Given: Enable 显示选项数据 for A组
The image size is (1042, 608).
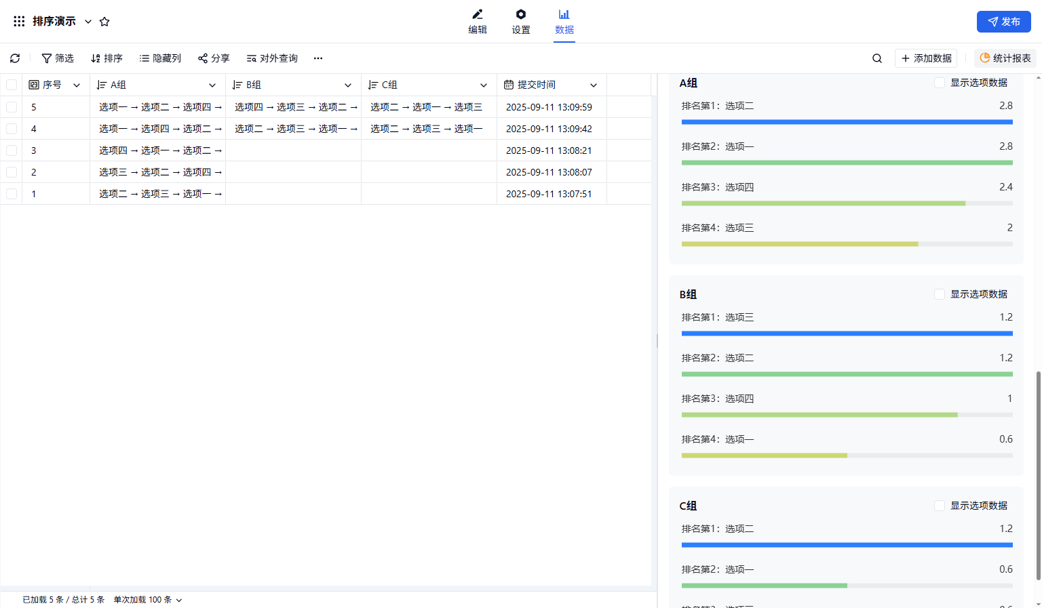Looking at the screenshot, I should click(x=940, y=83).
